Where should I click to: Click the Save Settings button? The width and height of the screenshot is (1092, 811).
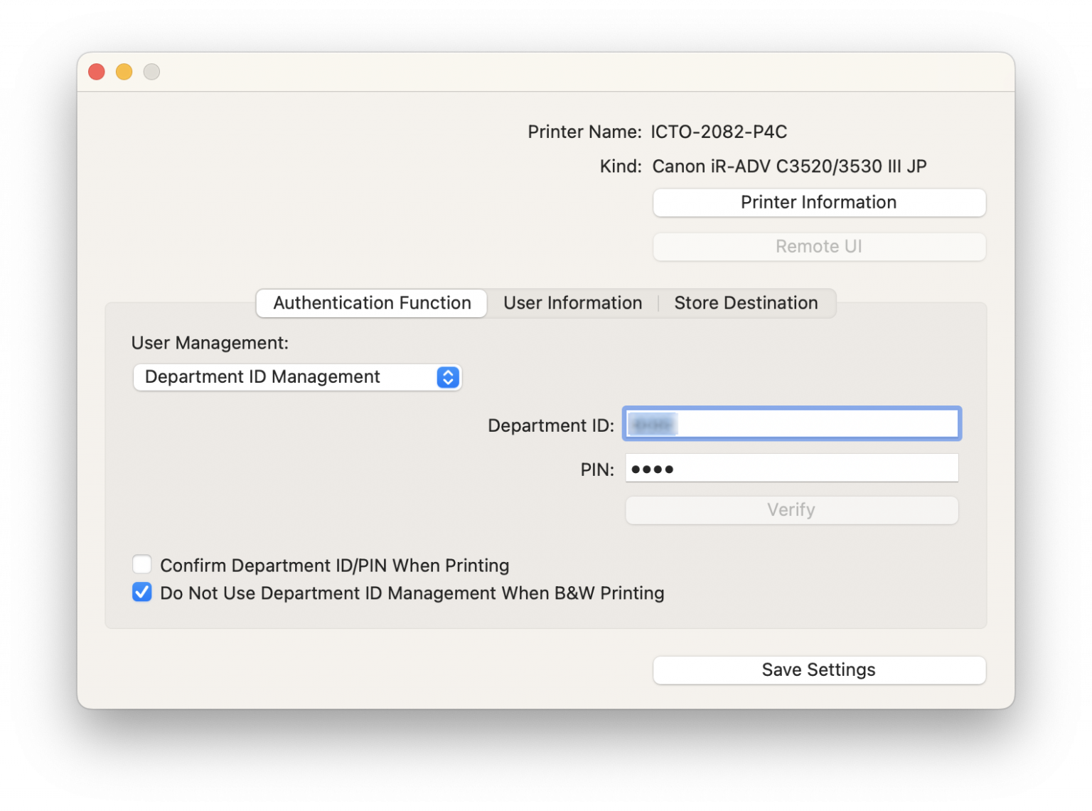[x=818, y=669]
